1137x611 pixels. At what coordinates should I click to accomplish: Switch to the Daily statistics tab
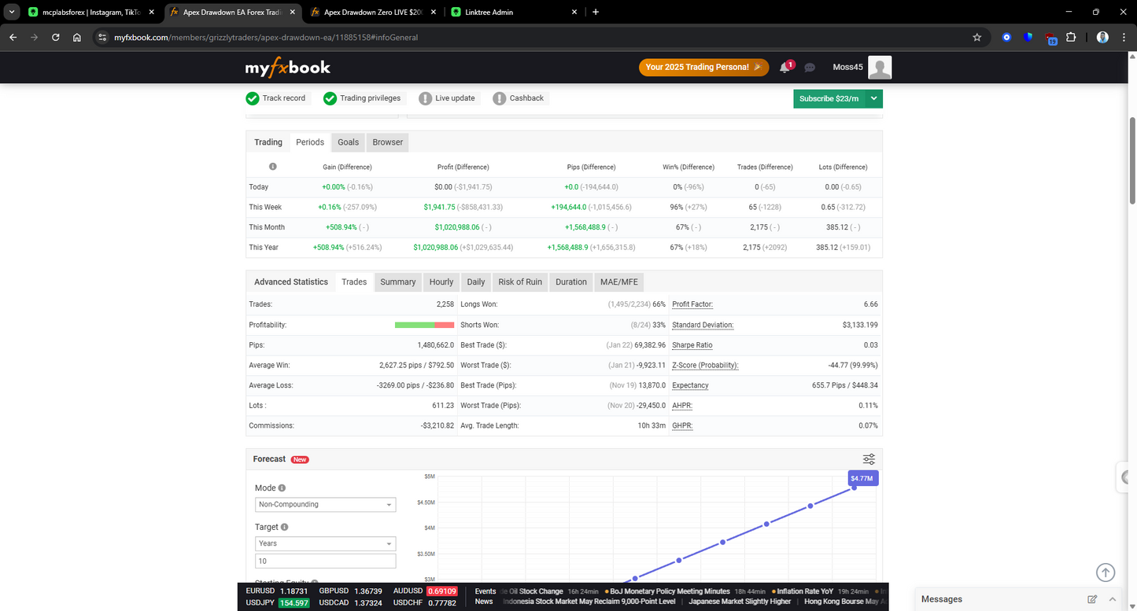tap(475, 282)
